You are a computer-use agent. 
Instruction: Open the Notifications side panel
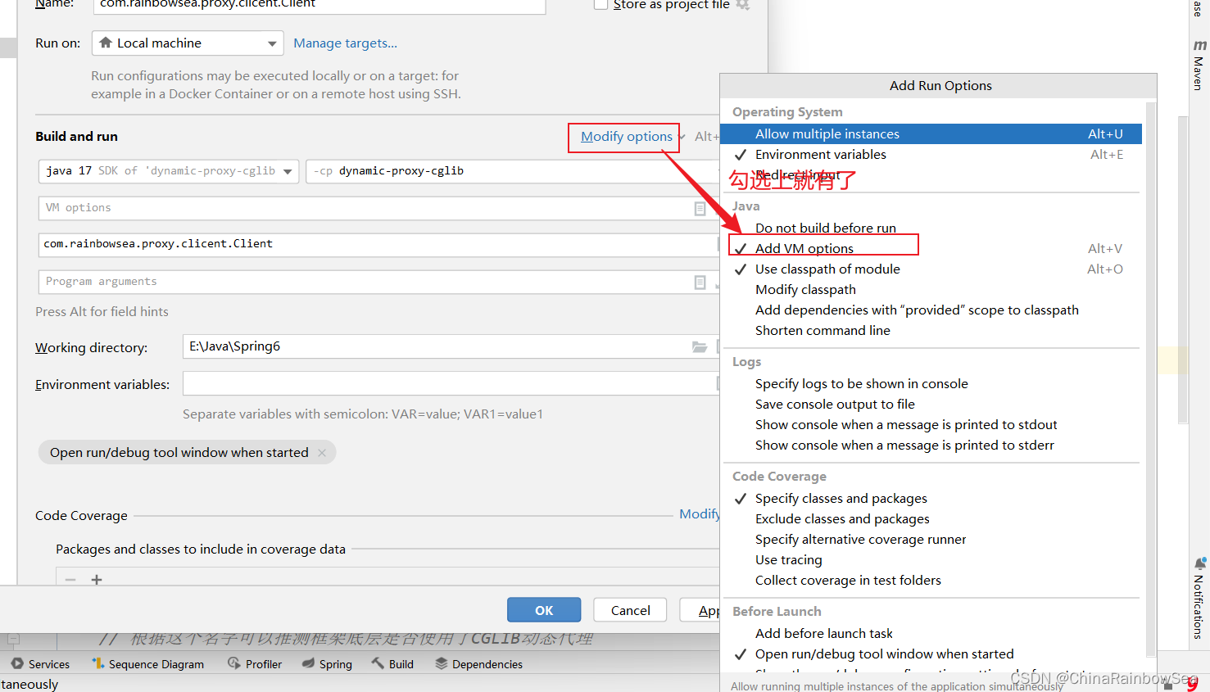1199,598
